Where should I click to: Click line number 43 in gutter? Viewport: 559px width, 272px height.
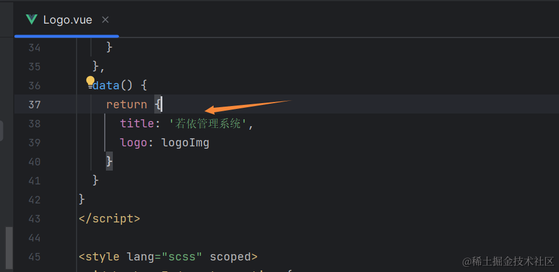[34, 218]
